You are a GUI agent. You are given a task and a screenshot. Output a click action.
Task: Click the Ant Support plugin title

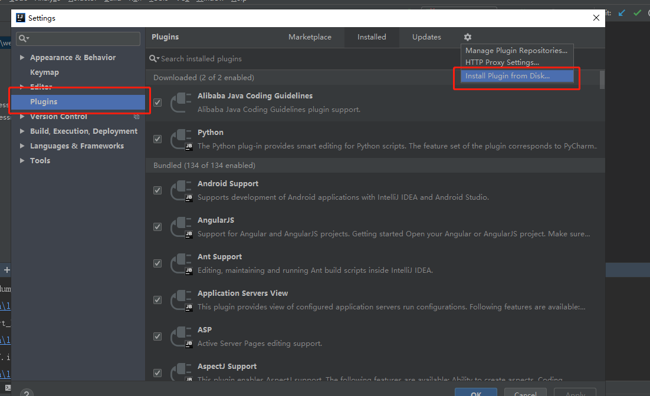click(x=219, y=257)
